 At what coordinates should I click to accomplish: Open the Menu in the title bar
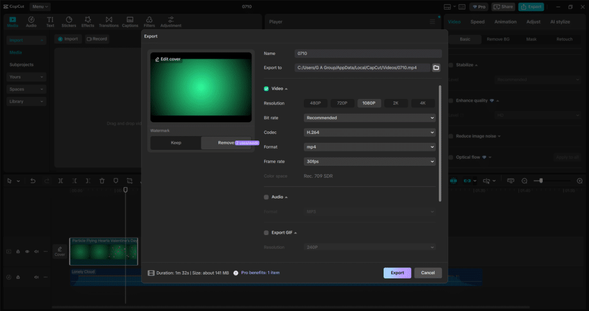point(40,7)
